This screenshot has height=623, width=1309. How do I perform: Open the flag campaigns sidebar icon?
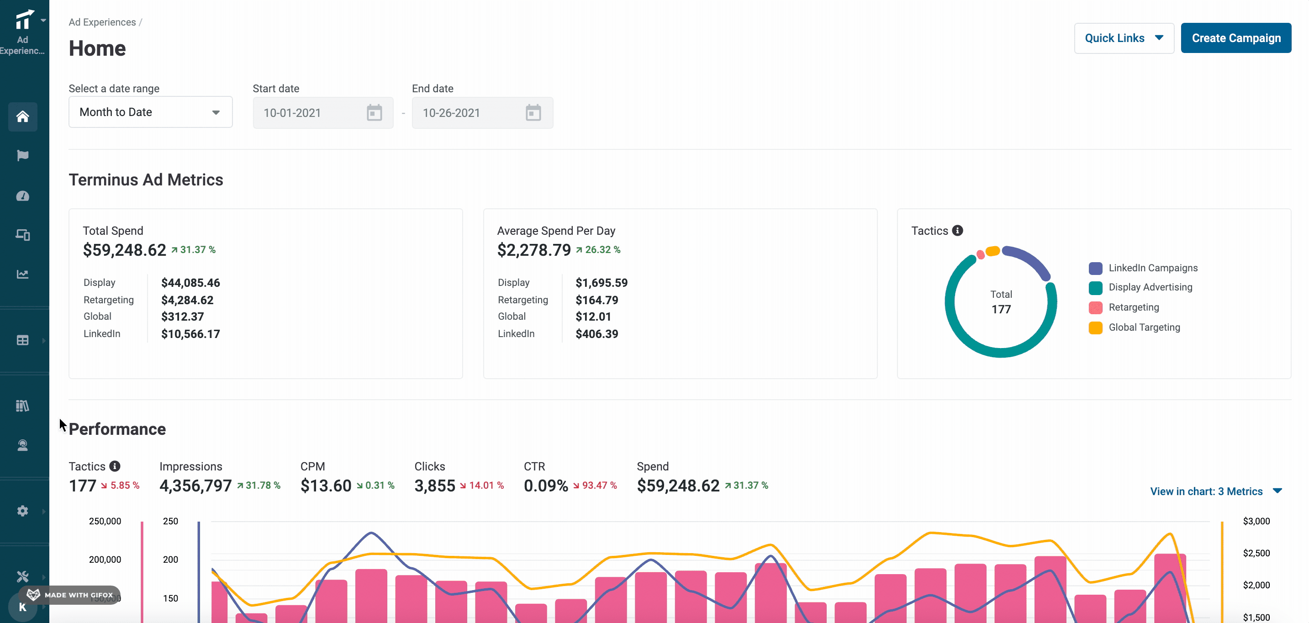point(22,155)
